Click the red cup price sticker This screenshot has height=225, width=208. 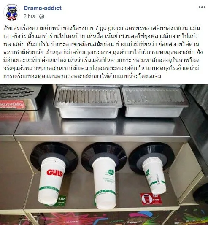[x=151, y=199]
